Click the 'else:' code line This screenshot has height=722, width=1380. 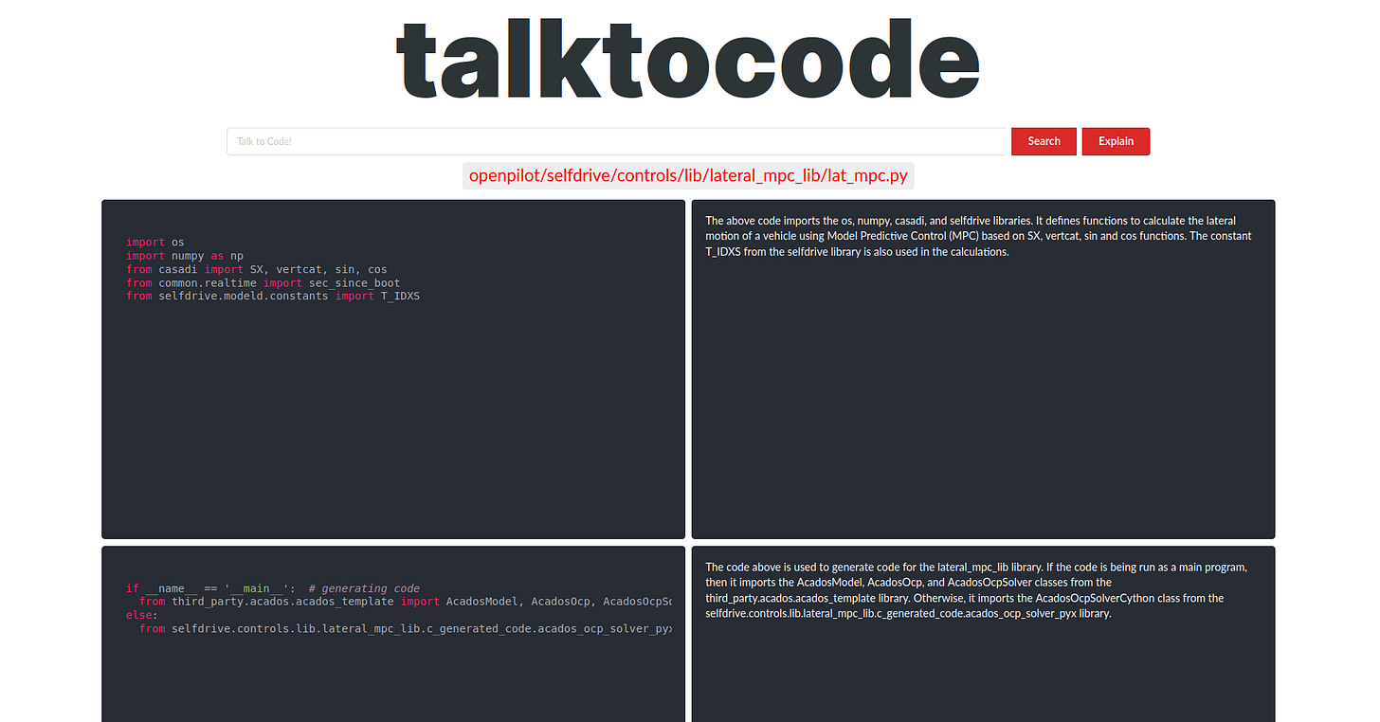(142, 615)
